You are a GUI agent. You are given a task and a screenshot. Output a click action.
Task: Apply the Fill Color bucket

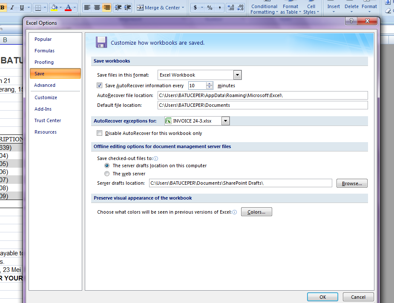point(54,8)
